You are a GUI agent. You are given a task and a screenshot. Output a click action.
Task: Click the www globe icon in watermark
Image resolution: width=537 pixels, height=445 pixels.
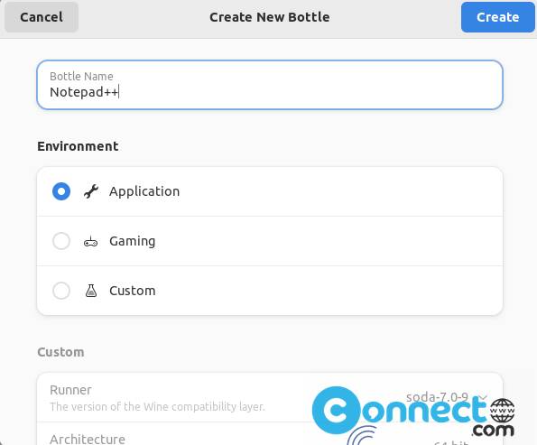pyautogui.click(x=503, y=411)
